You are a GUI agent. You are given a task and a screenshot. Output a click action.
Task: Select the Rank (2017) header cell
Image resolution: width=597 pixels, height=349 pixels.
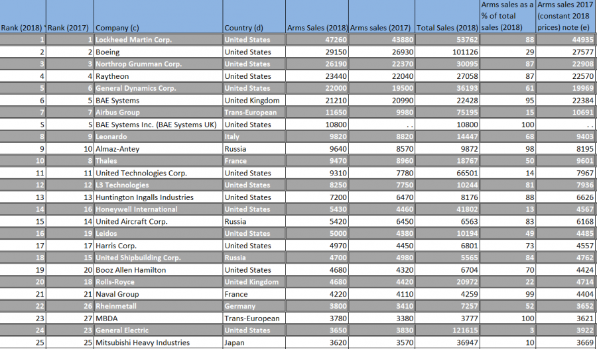pyautogui.click(x=70, y=17)
